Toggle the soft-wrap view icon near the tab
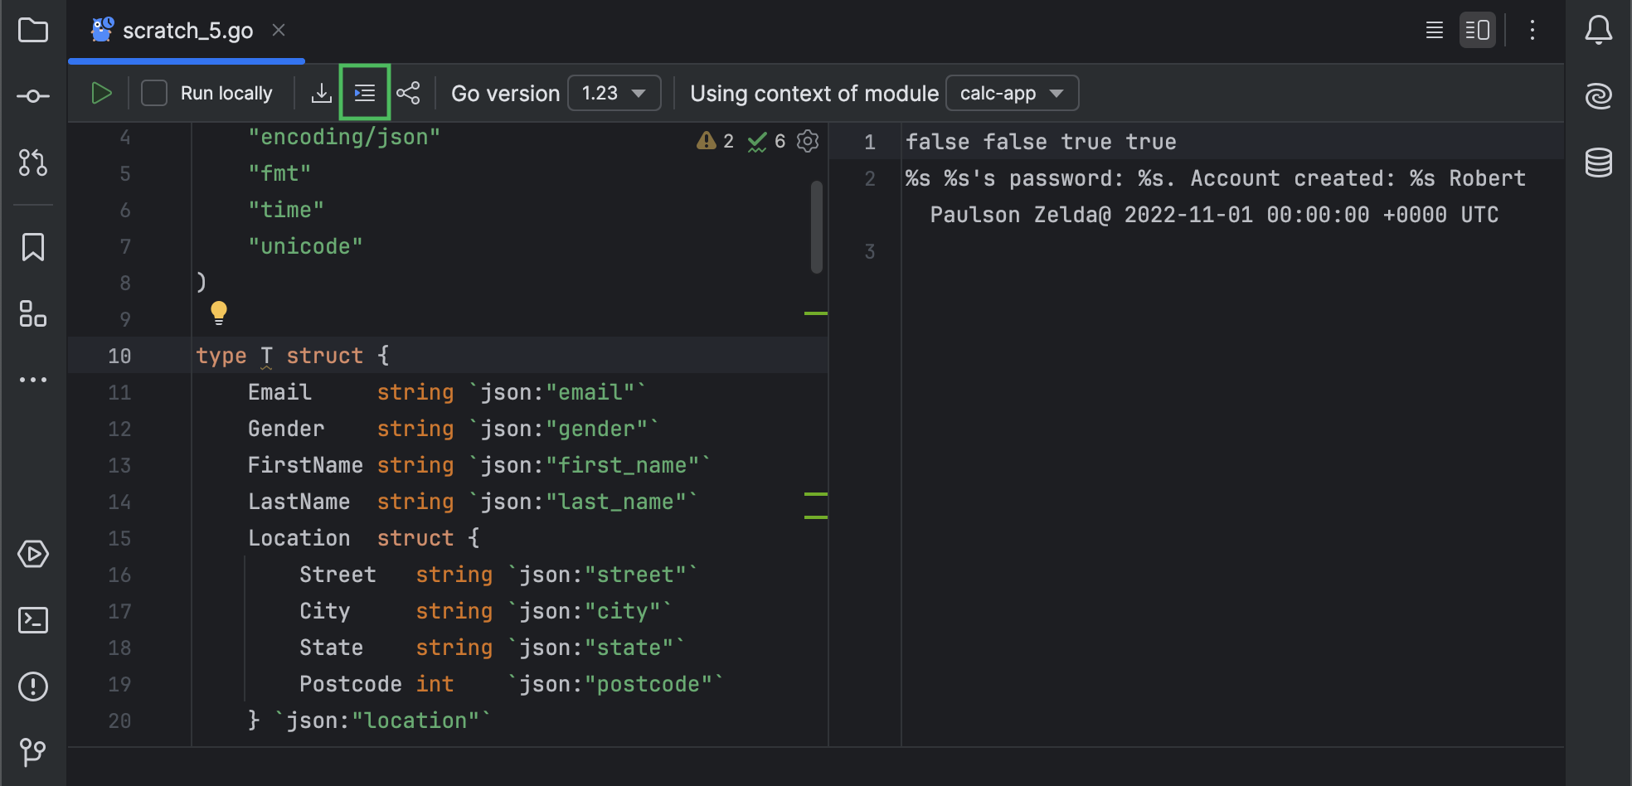This screenshot has height=786, width=1632. [x=1433, y=30]
